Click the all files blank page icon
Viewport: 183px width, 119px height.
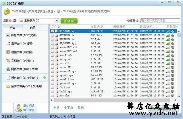tap(8, 78)
